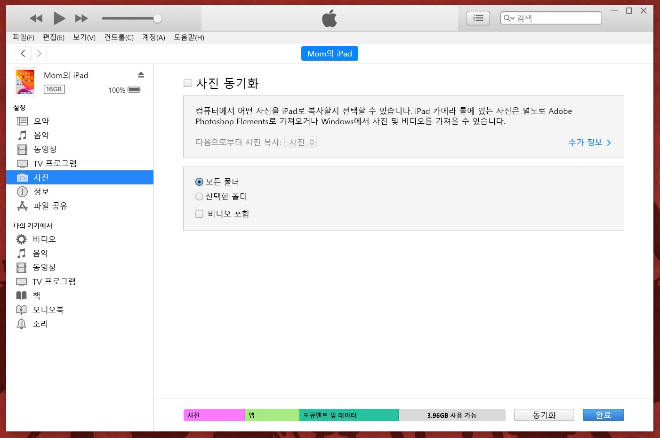Select the 사진 camera sidebar item
660x438 pixels.
pos(80,177)
